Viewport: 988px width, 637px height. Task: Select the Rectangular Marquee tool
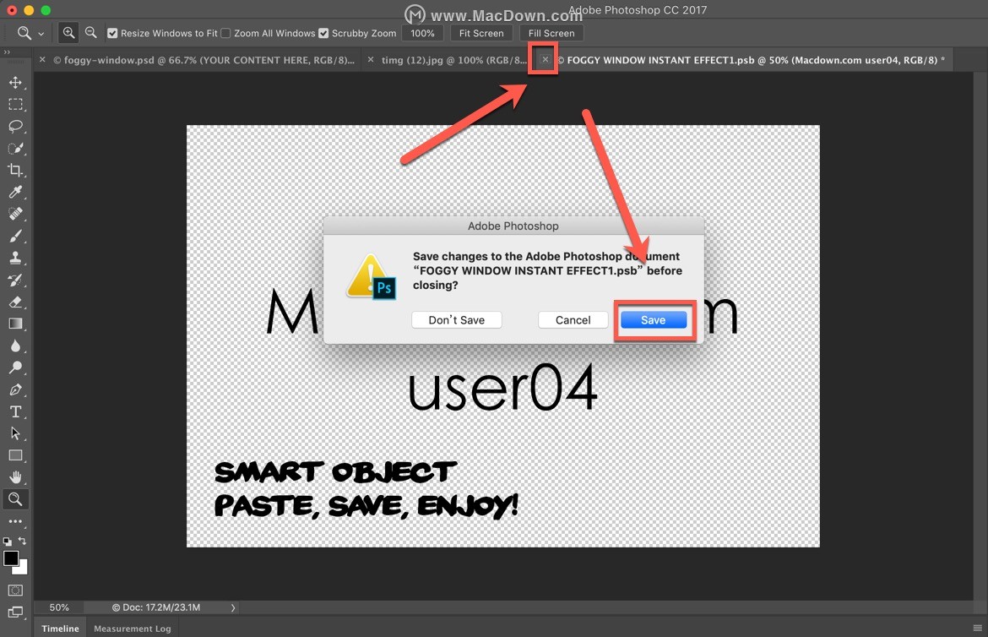(x=15, y=104)
